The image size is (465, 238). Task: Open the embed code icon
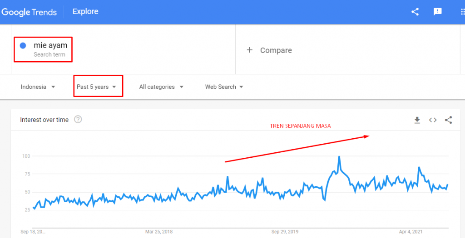(x=433, y=120)
